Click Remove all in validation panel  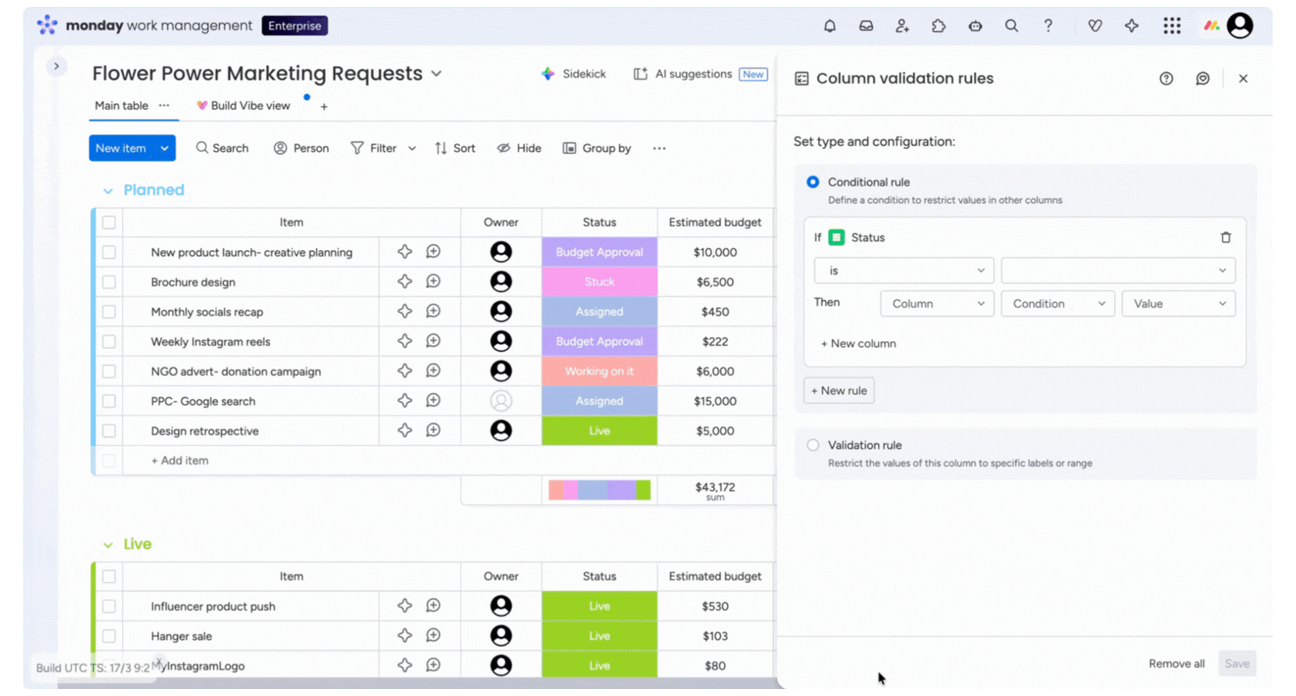(x=1176, y=663)
